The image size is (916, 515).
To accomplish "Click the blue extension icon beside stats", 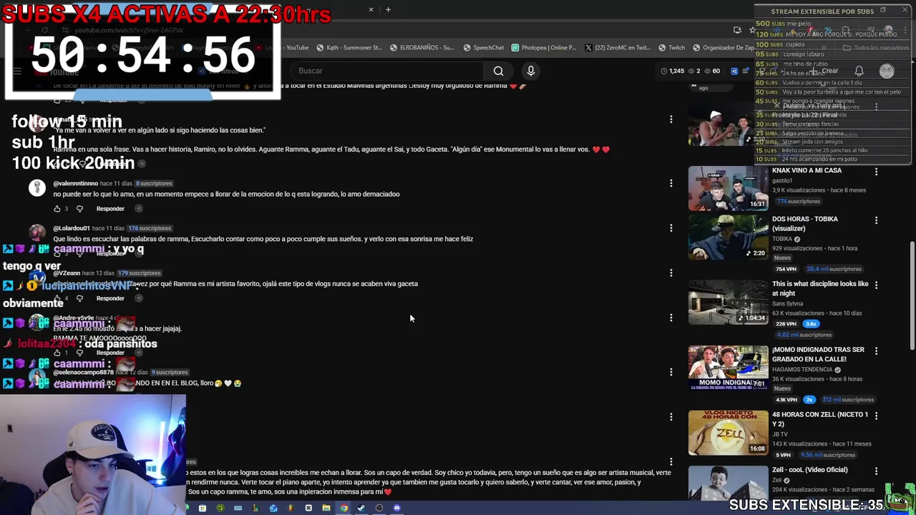I will [x=734, y=71].
